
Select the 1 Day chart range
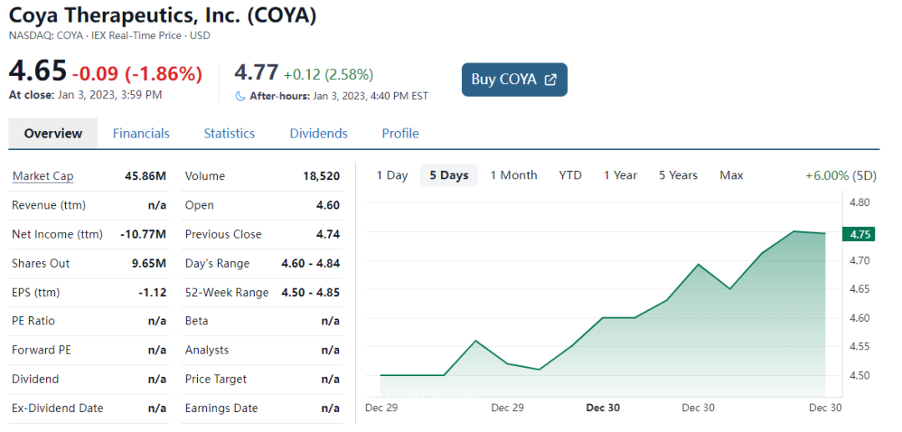pyautogui.click(x=392, y=175)
